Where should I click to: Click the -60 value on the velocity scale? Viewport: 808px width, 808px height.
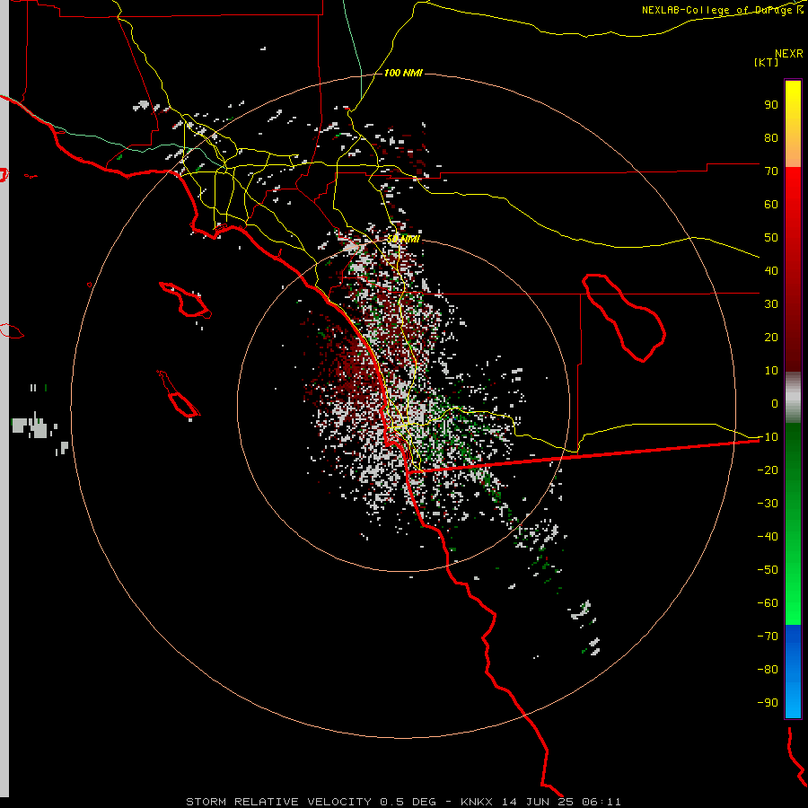click(x=768, y=603)
